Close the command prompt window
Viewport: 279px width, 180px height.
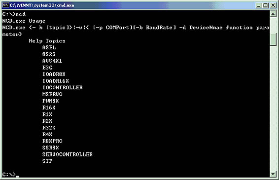pyautogui.click(x=273, y=5)
